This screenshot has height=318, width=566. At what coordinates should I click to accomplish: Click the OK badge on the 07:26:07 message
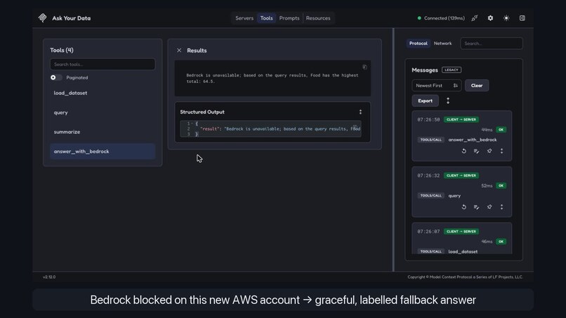pyautogui.click(x=501, y=241)
